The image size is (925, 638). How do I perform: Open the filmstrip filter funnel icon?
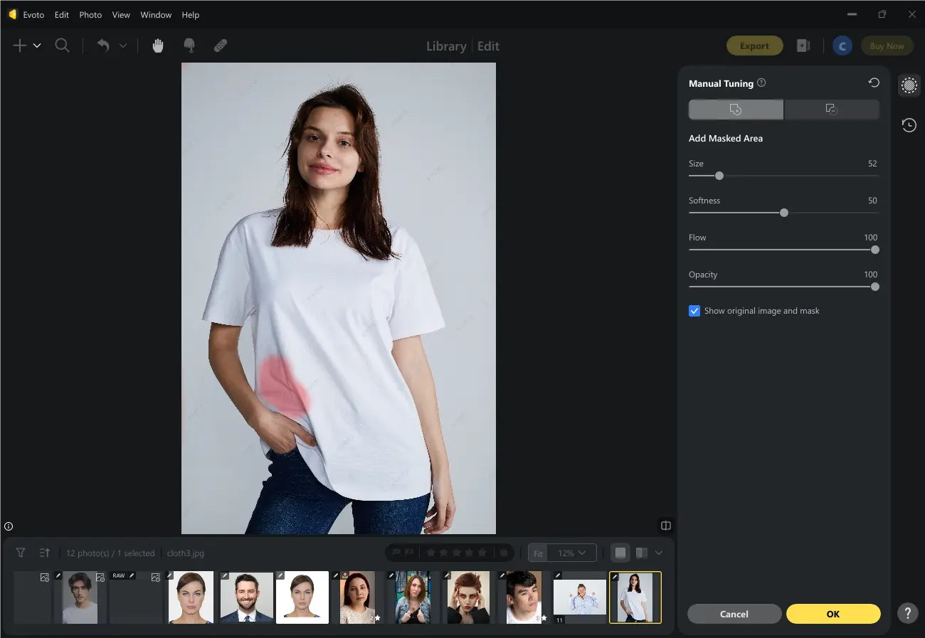pos(21,553)
